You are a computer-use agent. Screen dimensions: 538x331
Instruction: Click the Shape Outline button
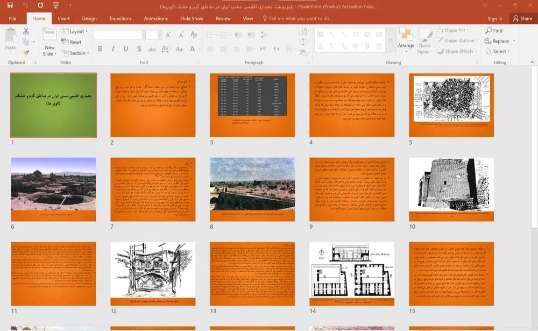coord(457,40)
